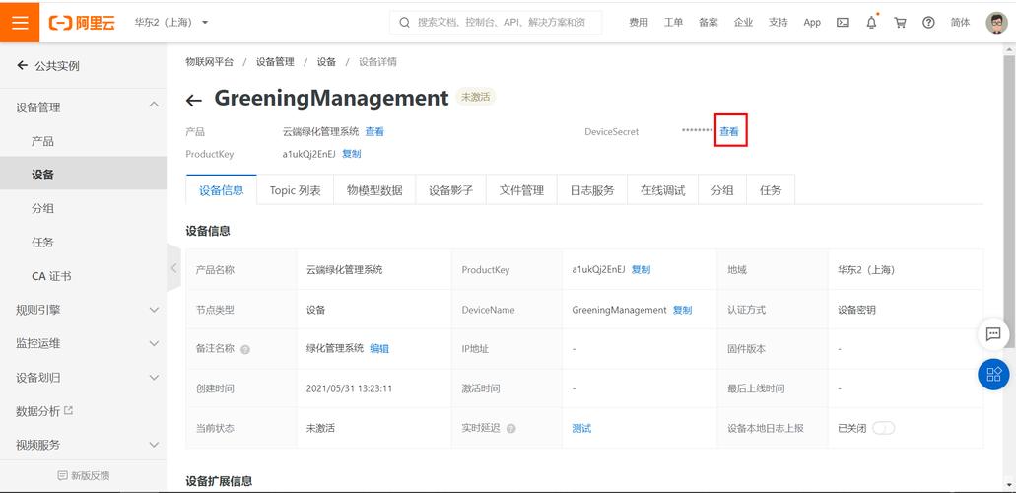Go back using arrow beside GreeningManagement

pyautogui.click(x=194, y=100)
